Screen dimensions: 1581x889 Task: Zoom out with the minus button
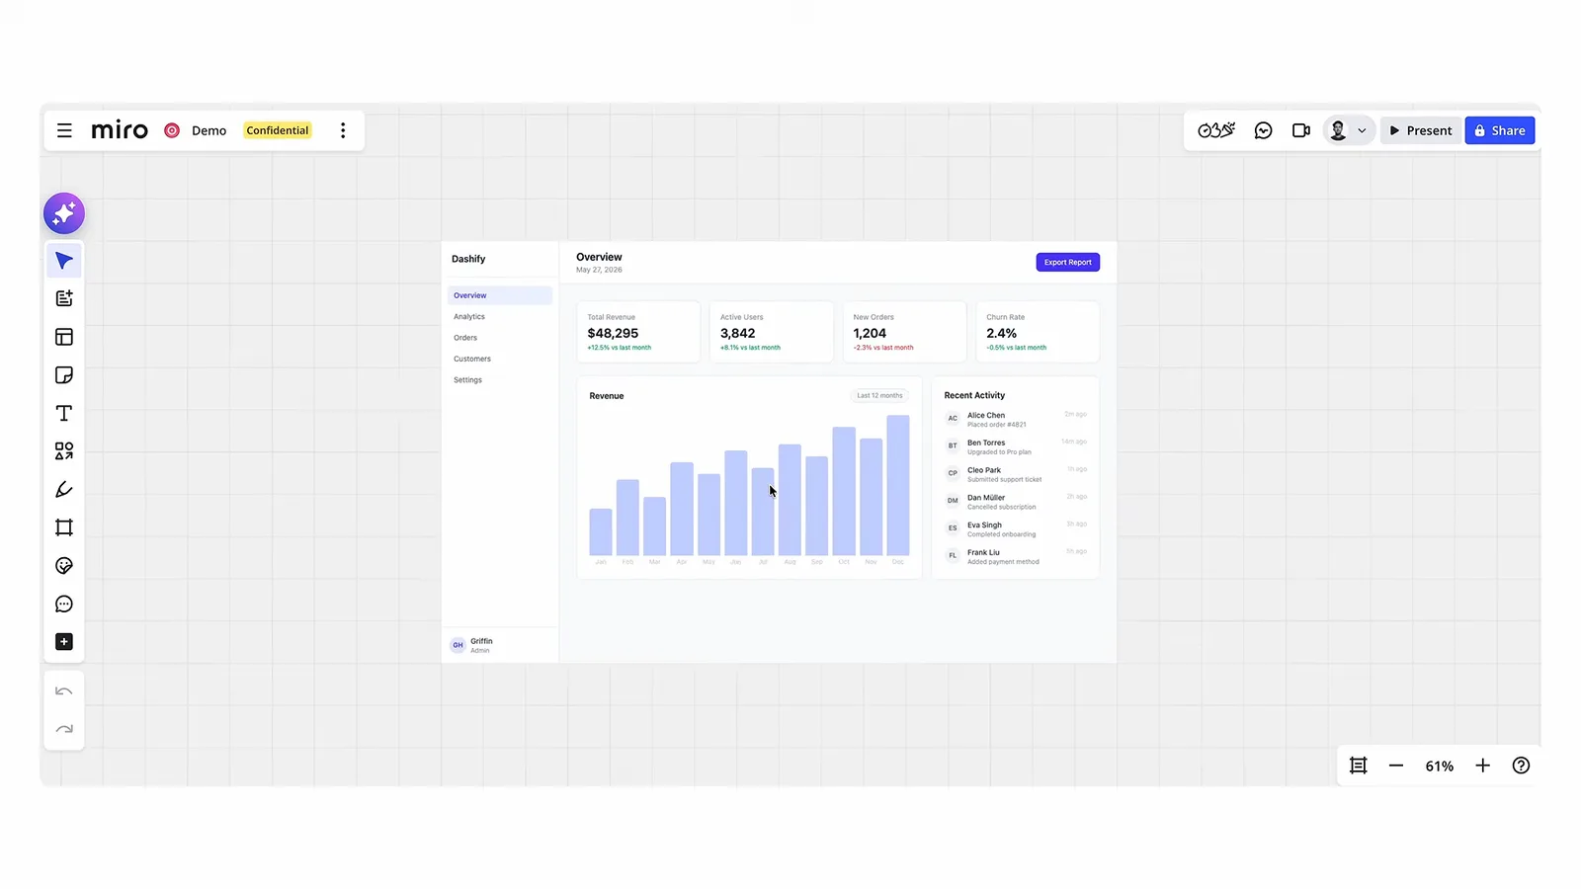[1396, 766]
